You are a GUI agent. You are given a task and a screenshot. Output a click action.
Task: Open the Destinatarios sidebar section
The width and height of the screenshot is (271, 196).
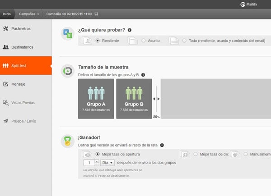pos(26,47)
